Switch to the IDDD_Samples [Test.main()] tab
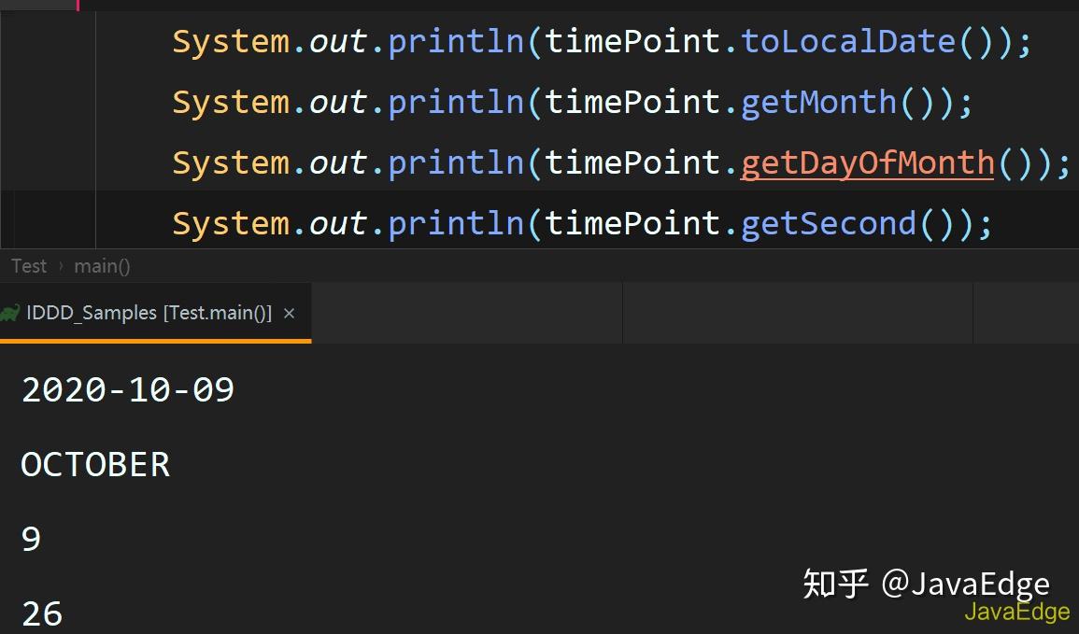Image resolution: width=1079 pixels, height=634 pixels. click(x=149, y=313)
